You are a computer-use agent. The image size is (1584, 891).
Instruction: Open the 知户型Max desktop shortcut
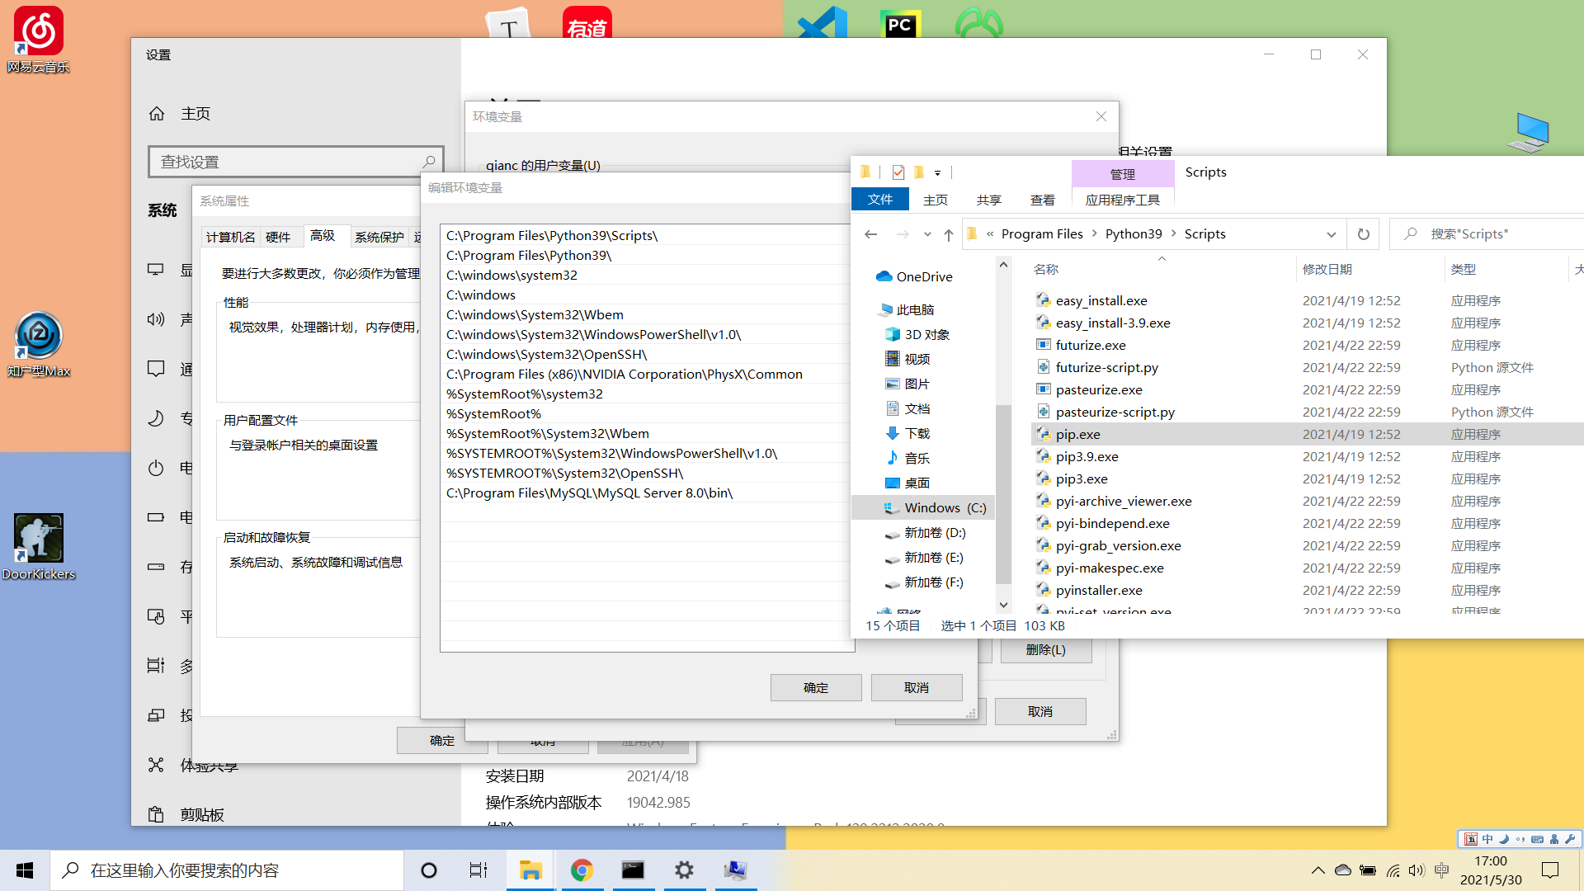[38, 344]
